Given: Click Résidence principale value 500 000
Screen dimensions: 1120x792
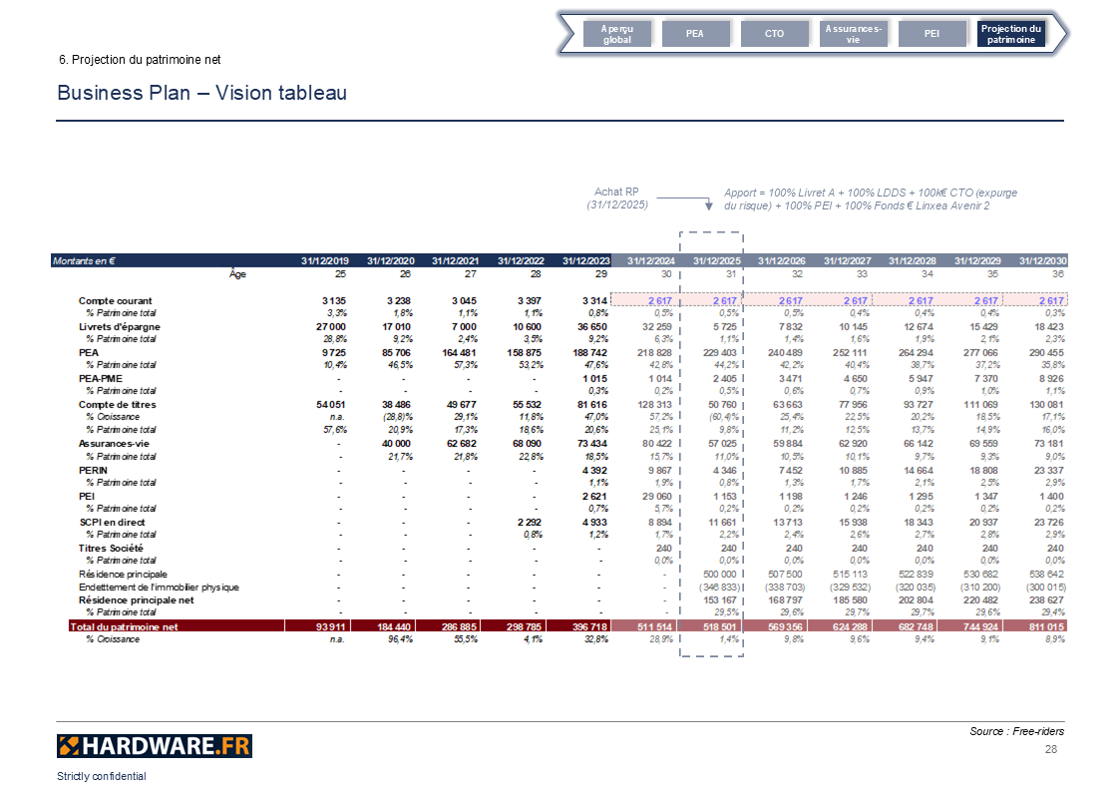Looking at the screenshot, I should pos(719,575).
